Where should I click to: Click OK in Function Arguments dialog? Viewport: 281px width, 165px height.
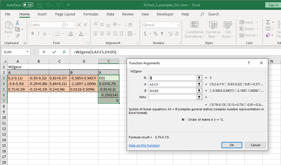click(x=232, y=145)
